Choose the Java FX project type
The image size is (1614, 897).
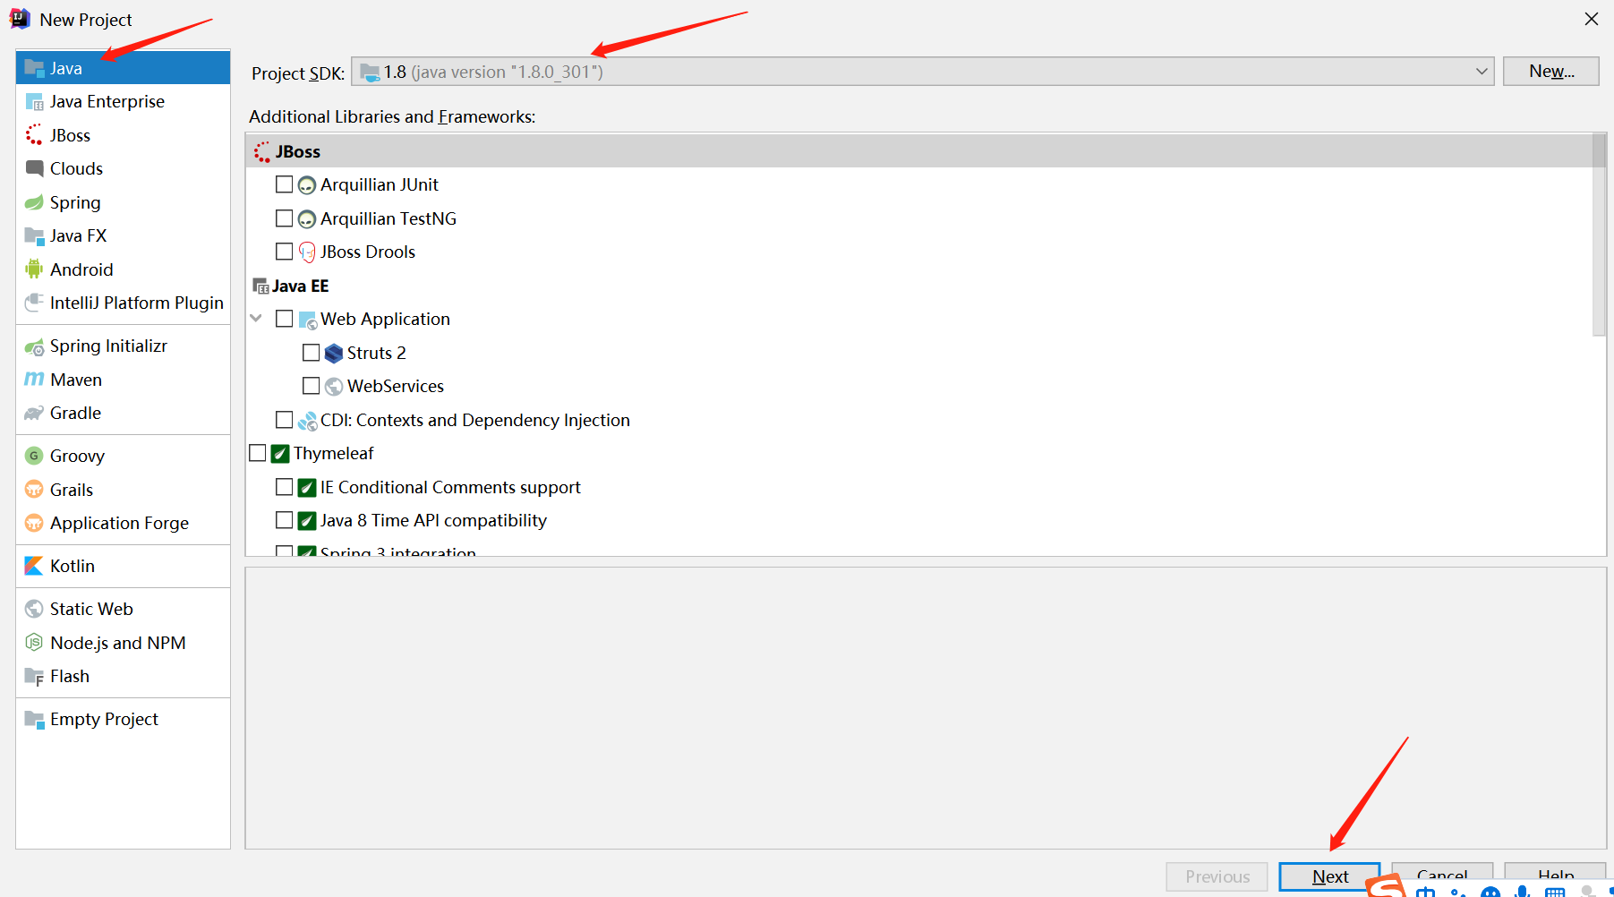(123, 235)
